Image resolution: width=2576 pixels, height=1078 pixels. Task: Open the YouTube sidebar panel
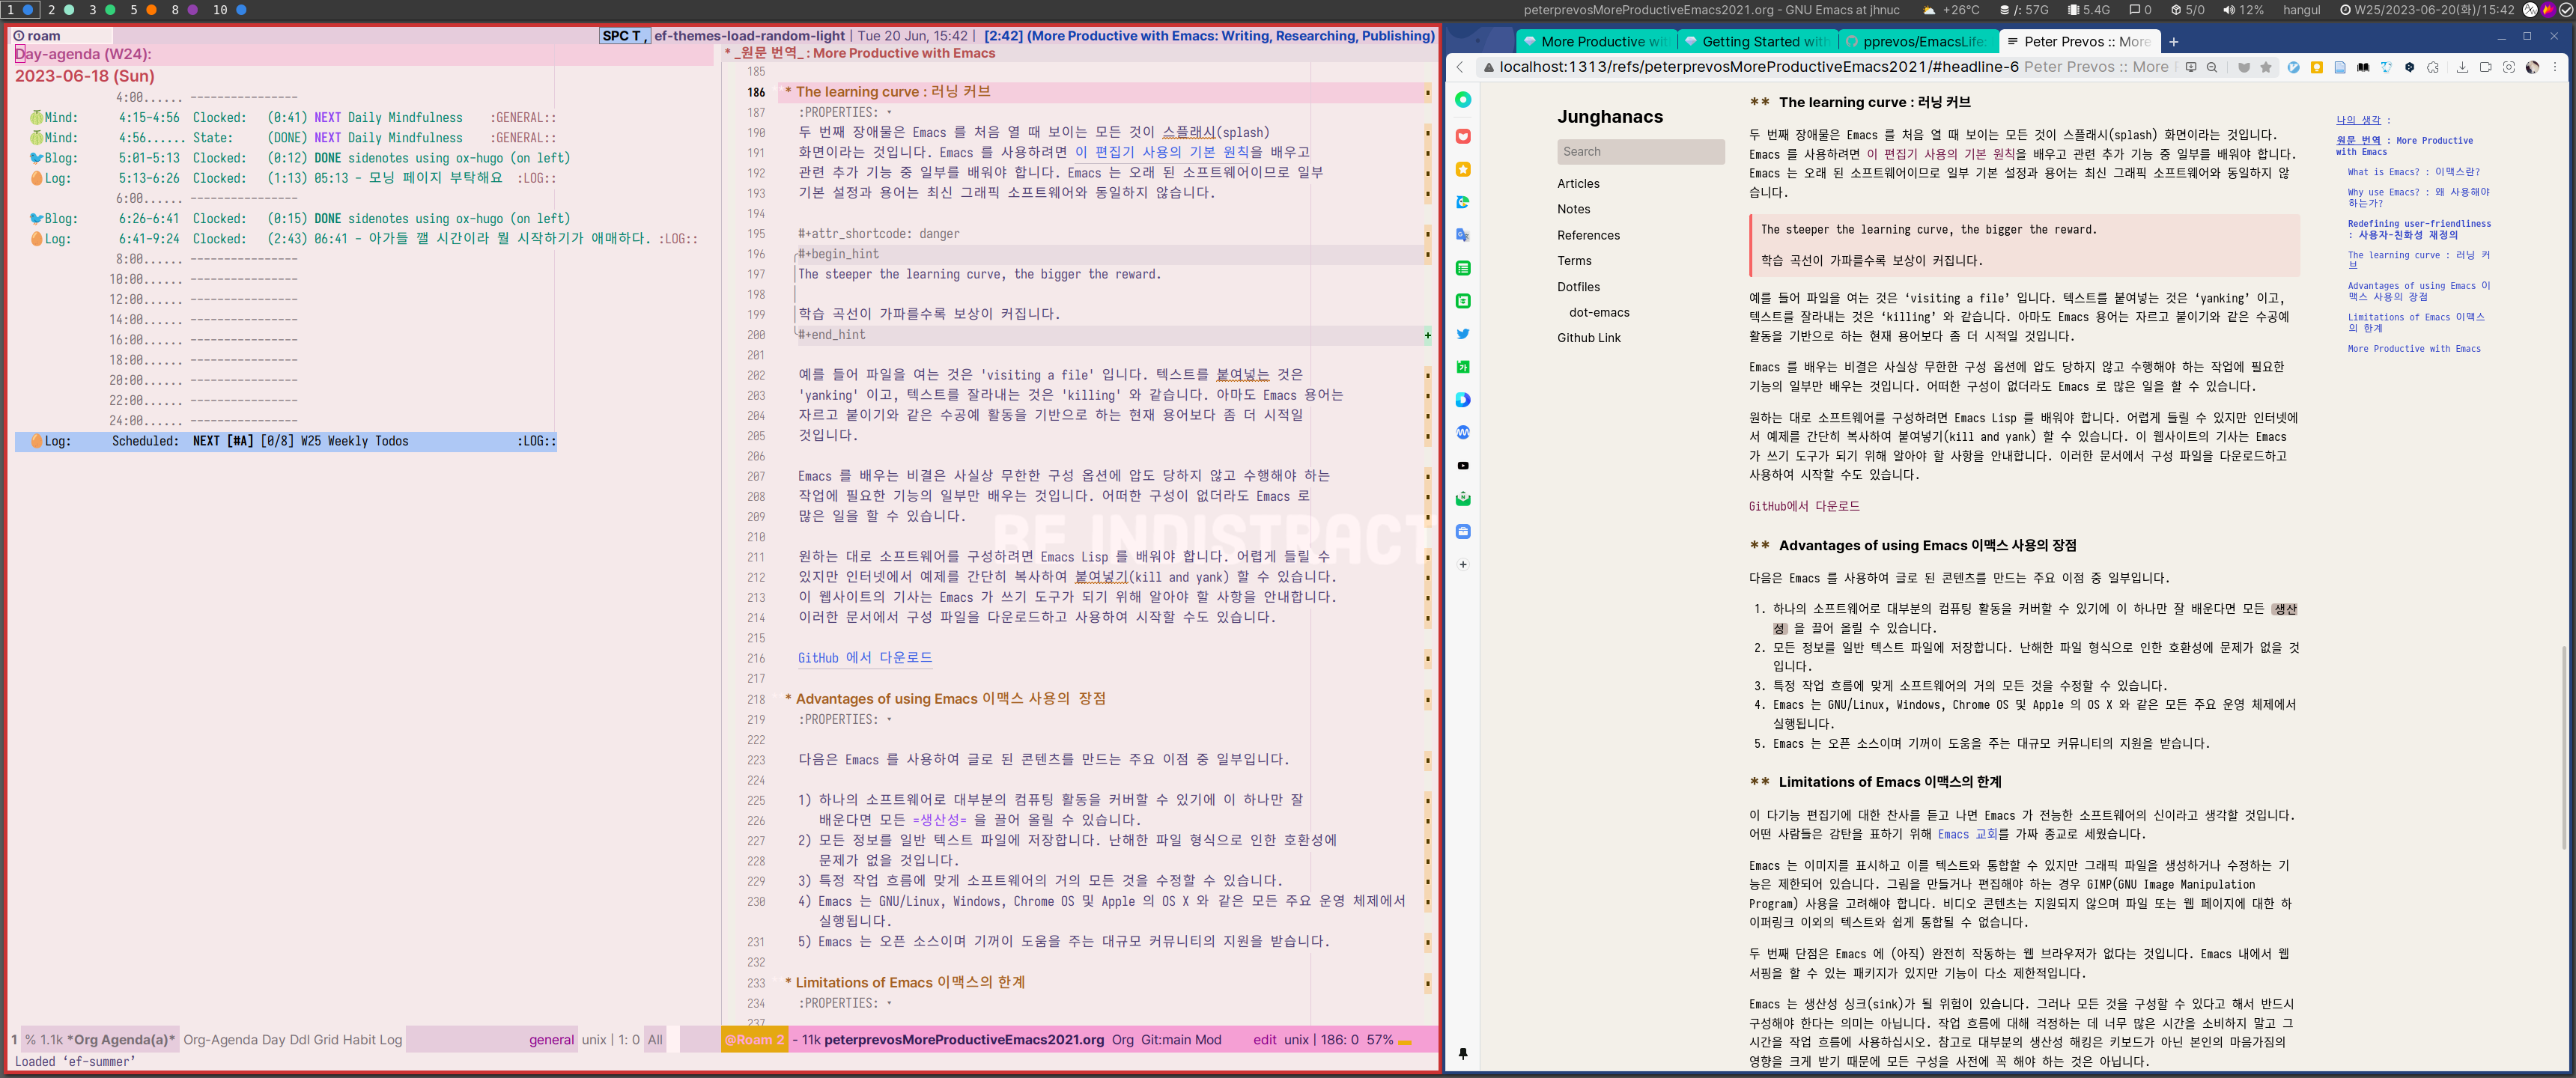coord(1463,466)
